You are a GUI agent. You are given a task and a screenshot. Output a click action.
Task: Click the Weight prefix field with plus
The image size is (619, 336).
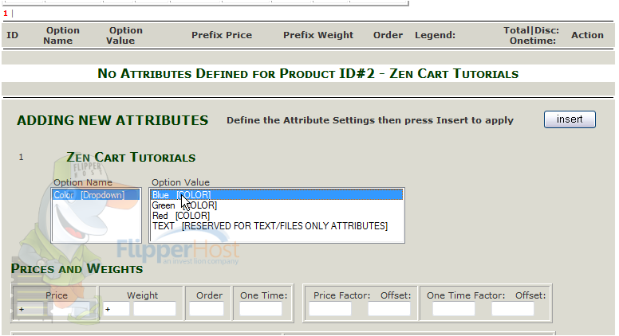coord(116,309)
